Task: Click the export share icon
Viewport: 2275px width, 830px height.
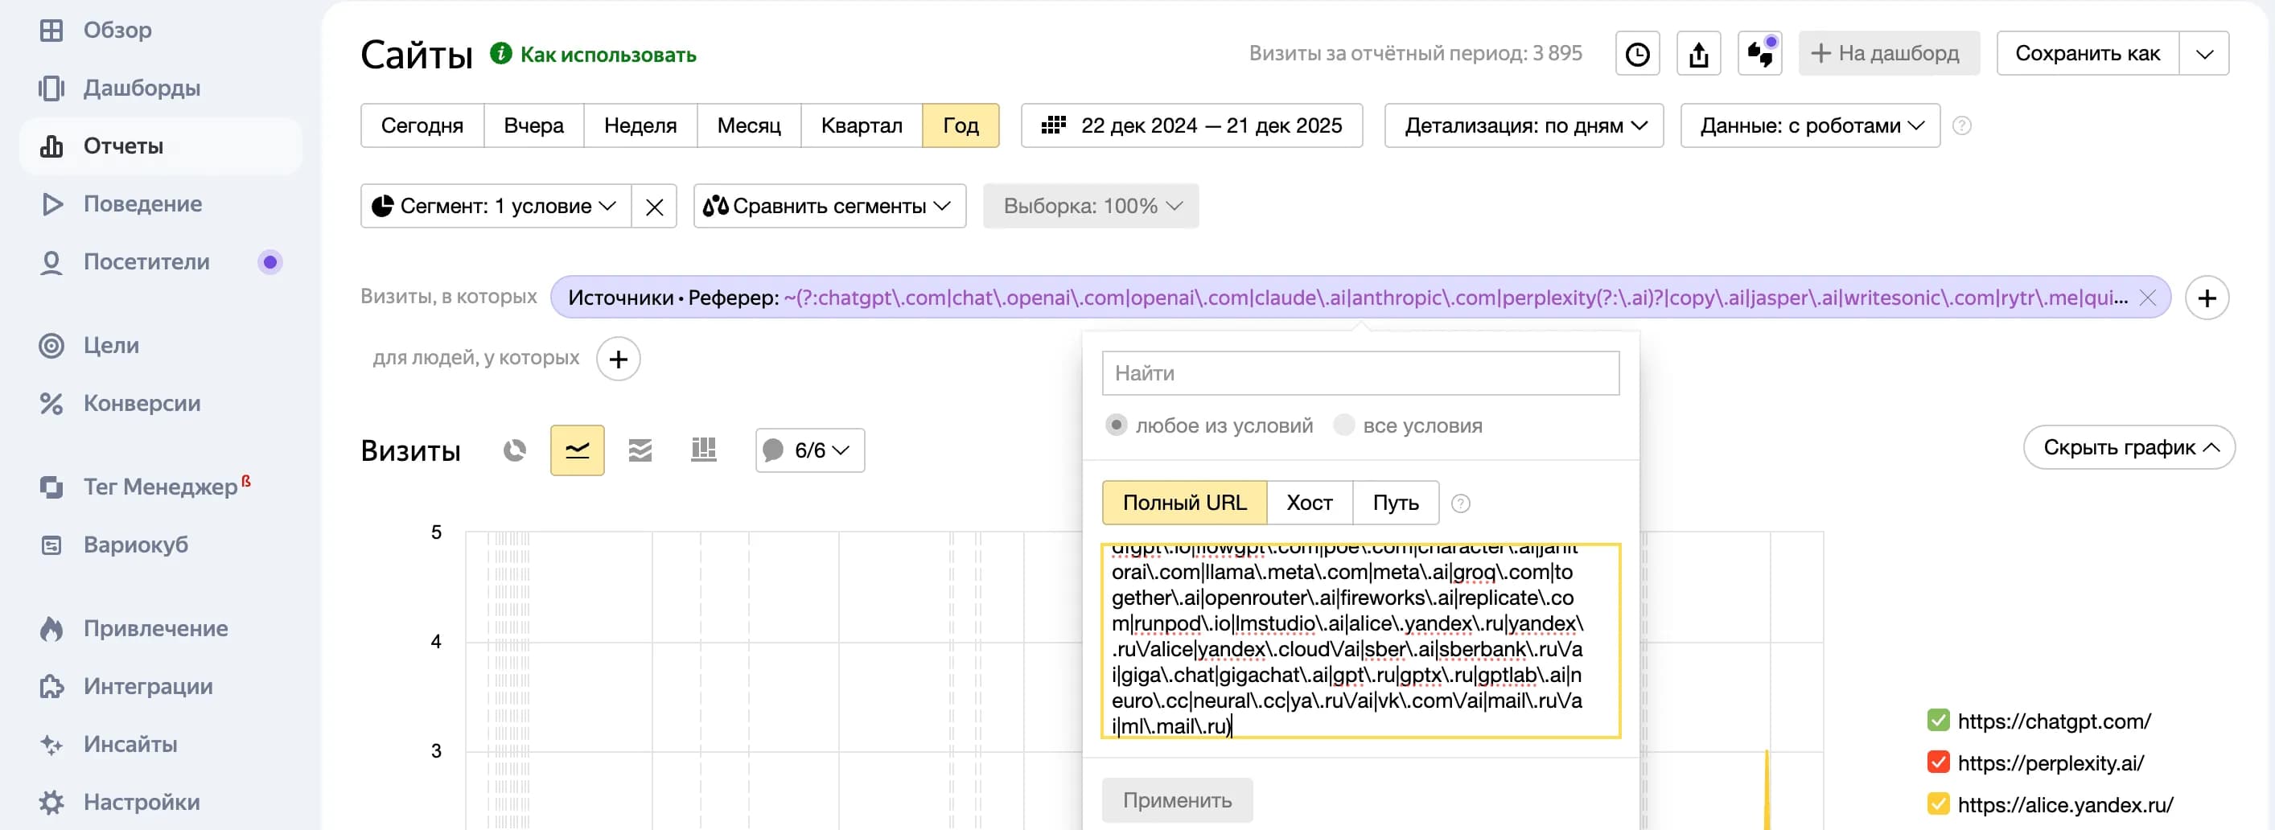Action: (1698, 54)
